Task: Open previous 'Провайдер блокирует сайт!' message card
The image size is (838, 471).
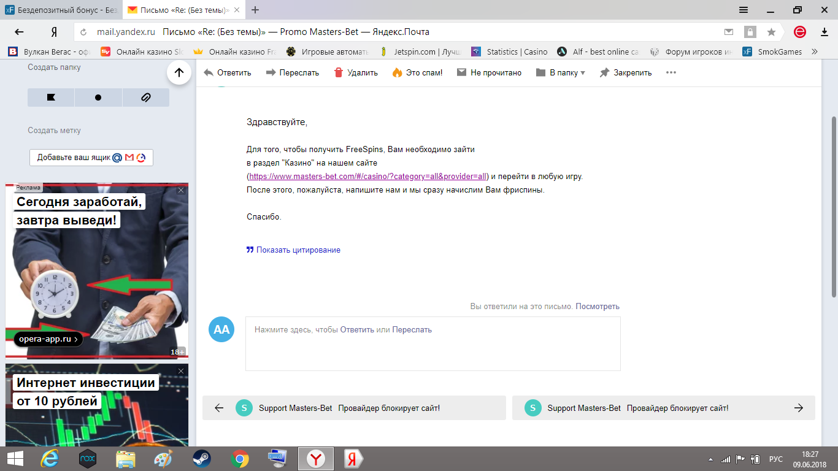Action: tap(354, 408)
